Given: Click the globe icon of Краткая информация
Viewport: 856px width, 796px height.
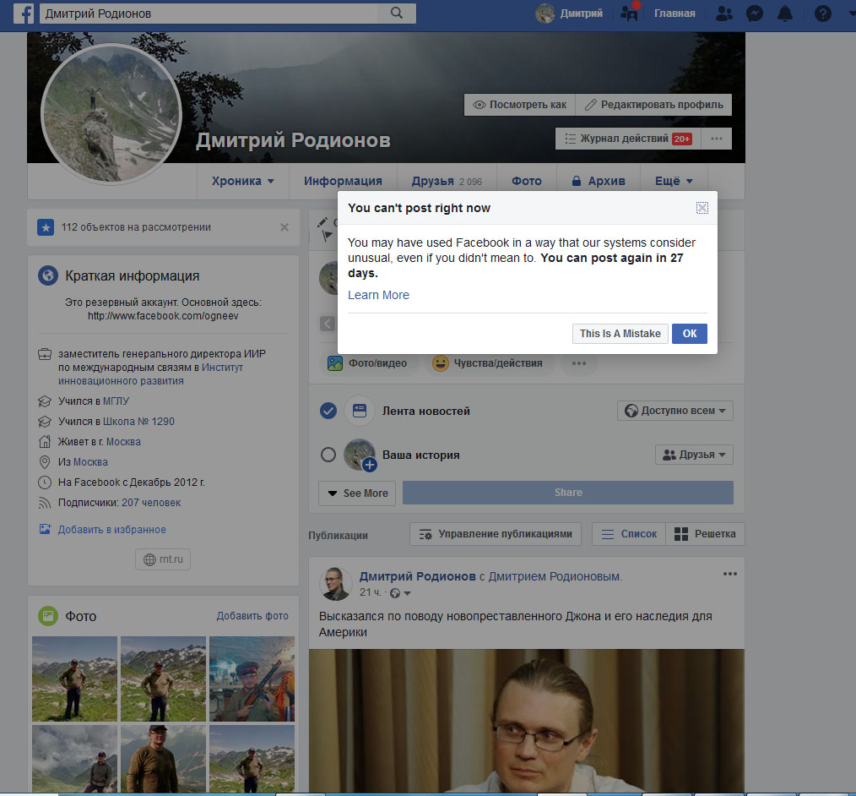Looking at the screenshot, I should pos(48,275).
